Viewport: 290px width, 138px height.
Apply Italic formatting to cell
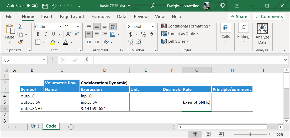(46, 34)
